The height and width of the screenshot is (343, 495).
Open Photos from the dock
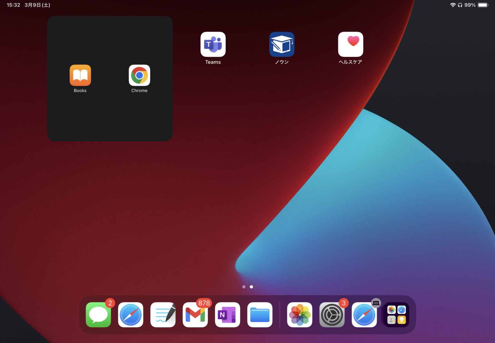coord(299,315)
